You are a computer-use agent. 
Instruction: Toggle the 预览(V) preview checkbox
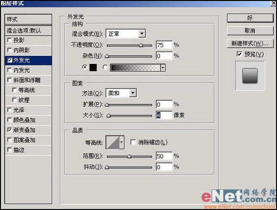[x=239, y=54]
